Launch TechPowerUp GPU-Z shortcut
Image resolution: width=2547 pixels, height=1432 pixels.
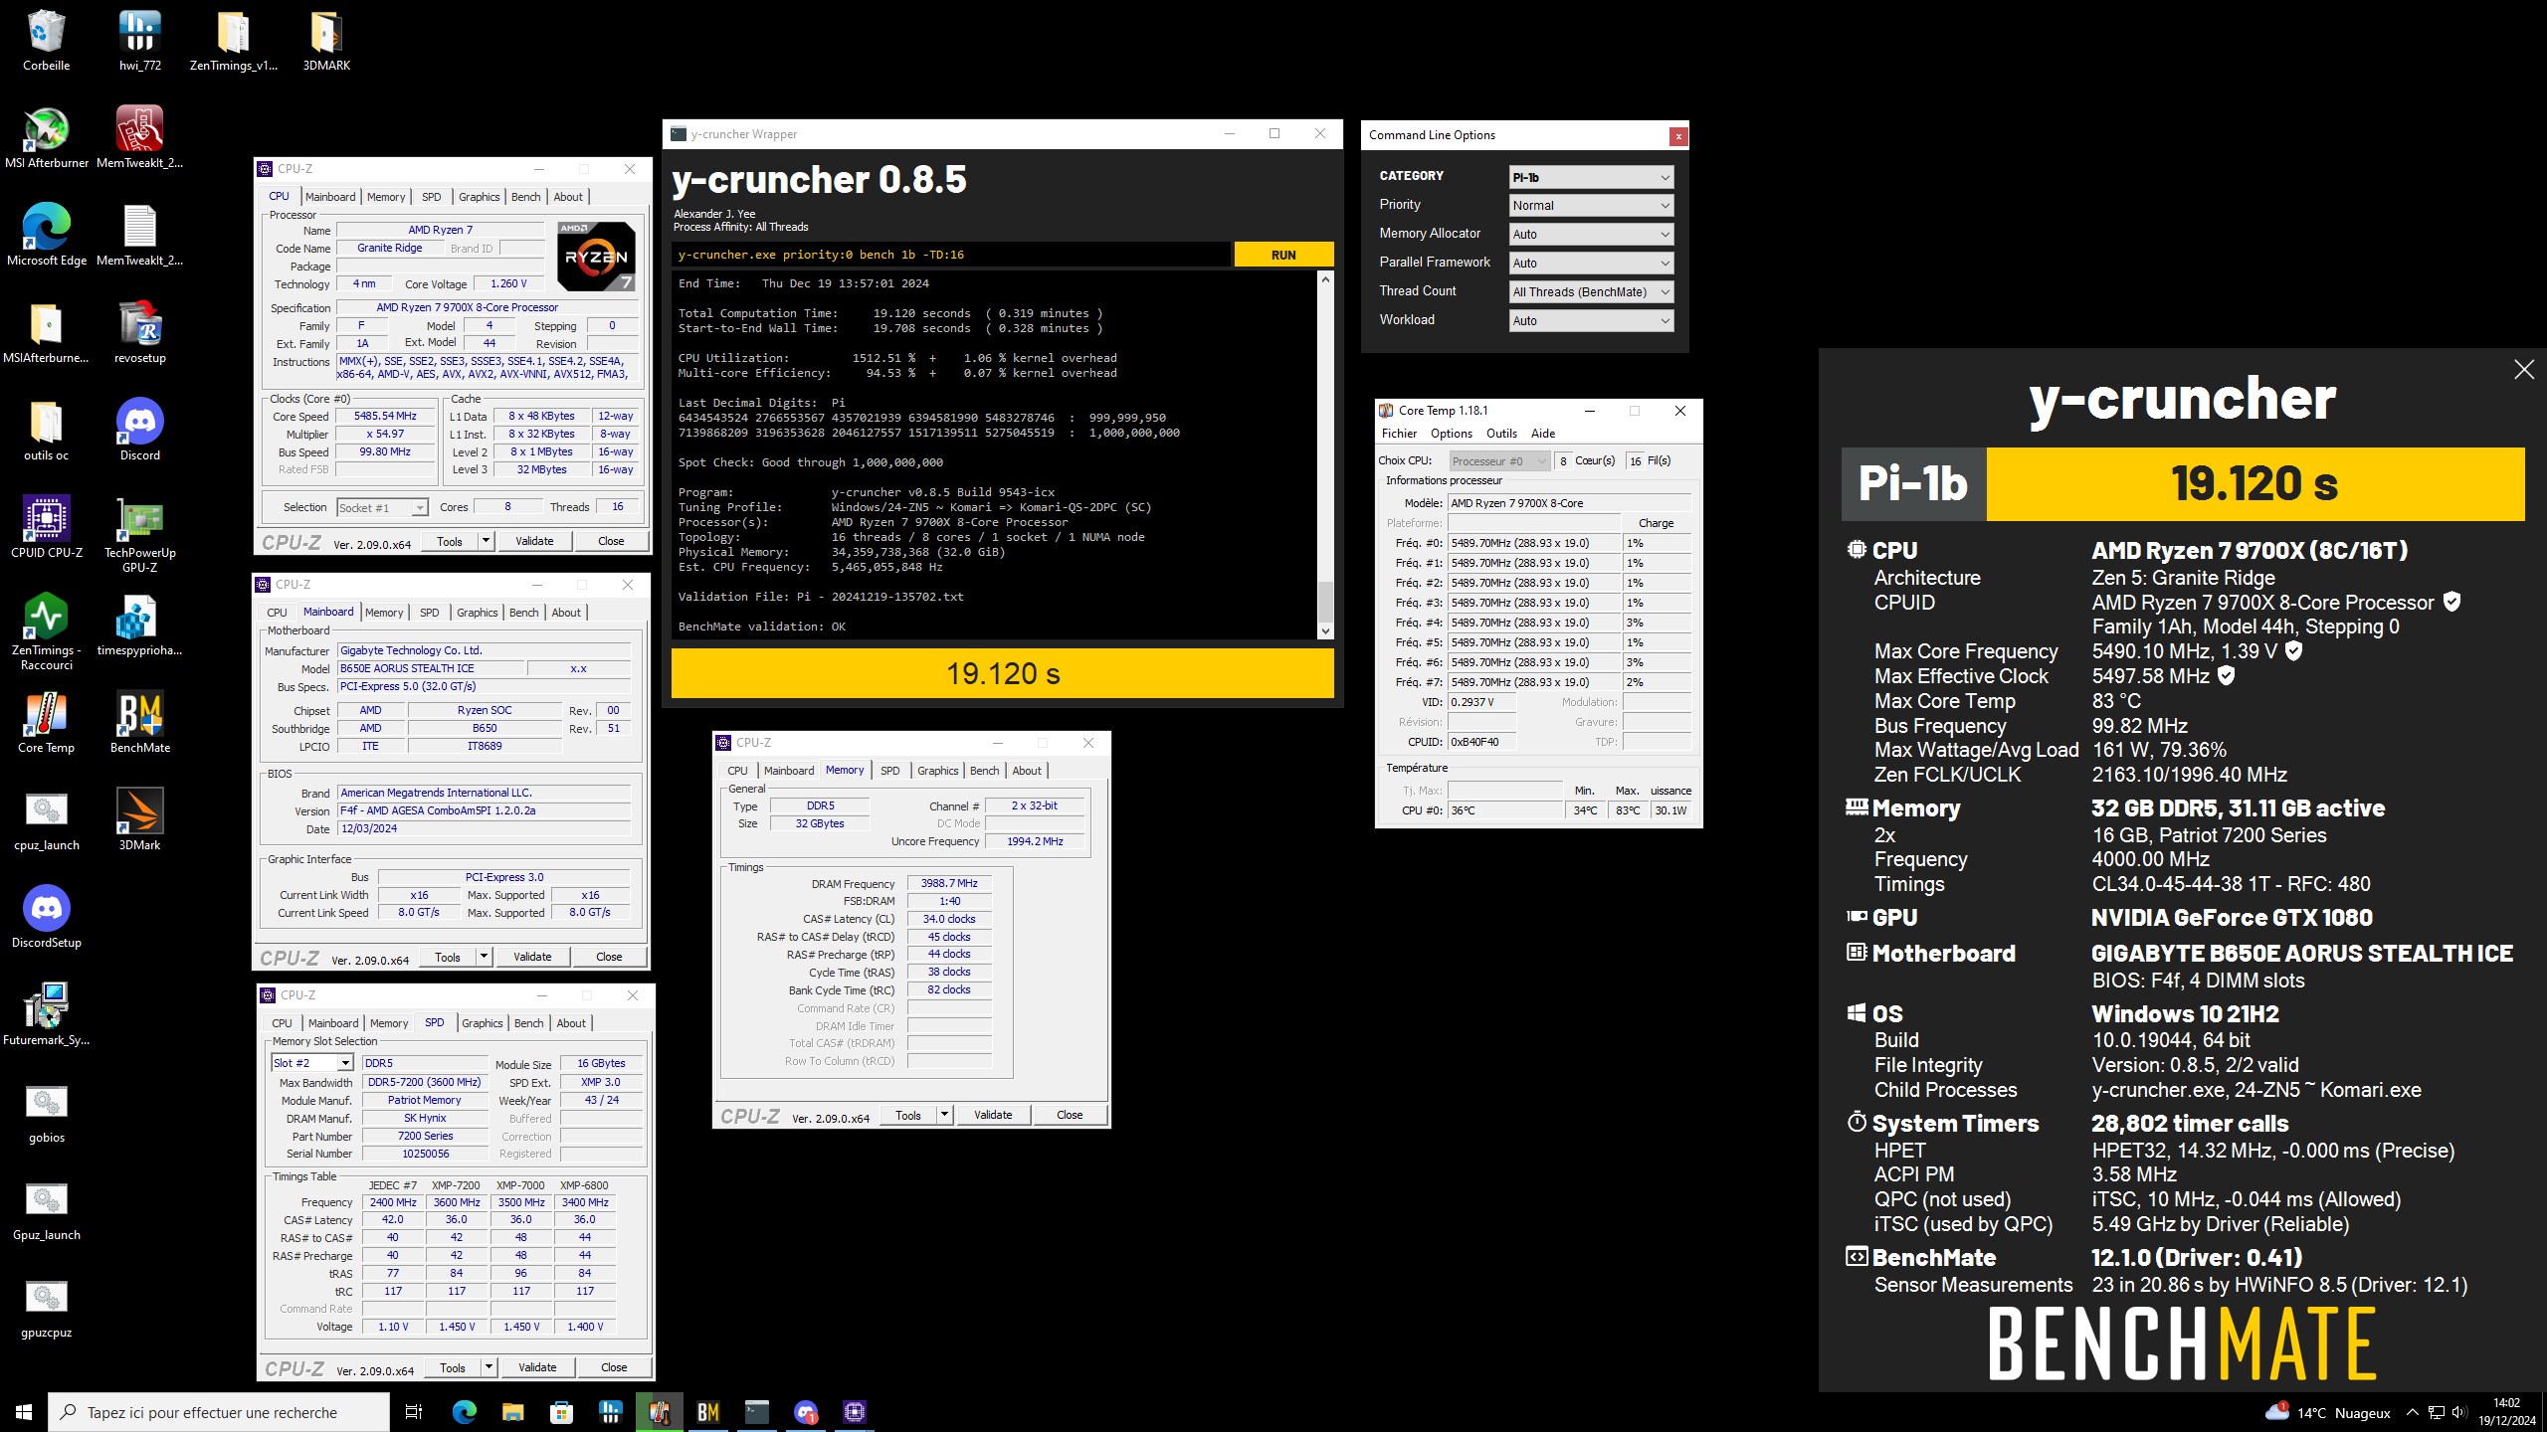click(x=139, y=534)
